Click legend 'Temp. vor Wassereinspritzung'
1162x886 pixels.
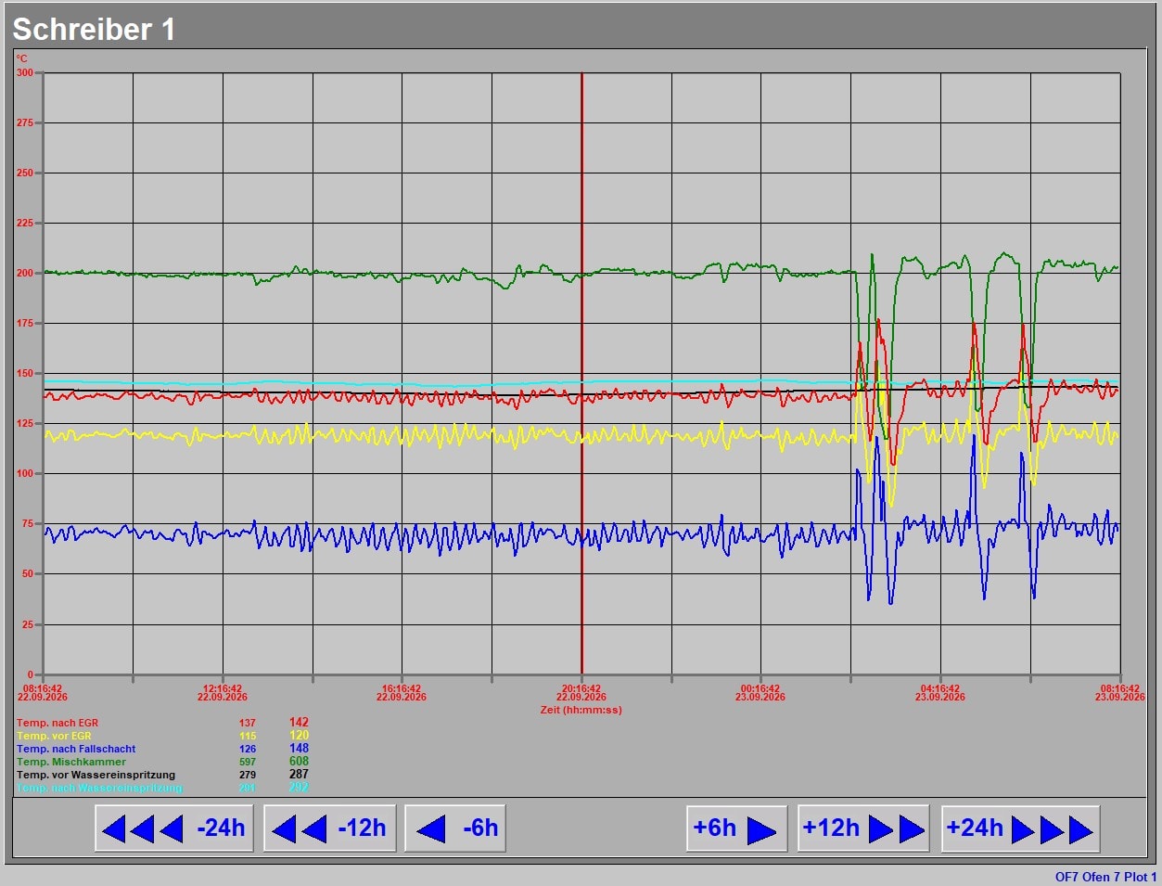[96, 775]
